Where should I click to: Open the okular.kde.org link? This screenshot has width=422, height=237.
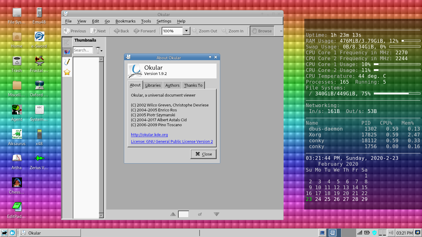(149, 135)
